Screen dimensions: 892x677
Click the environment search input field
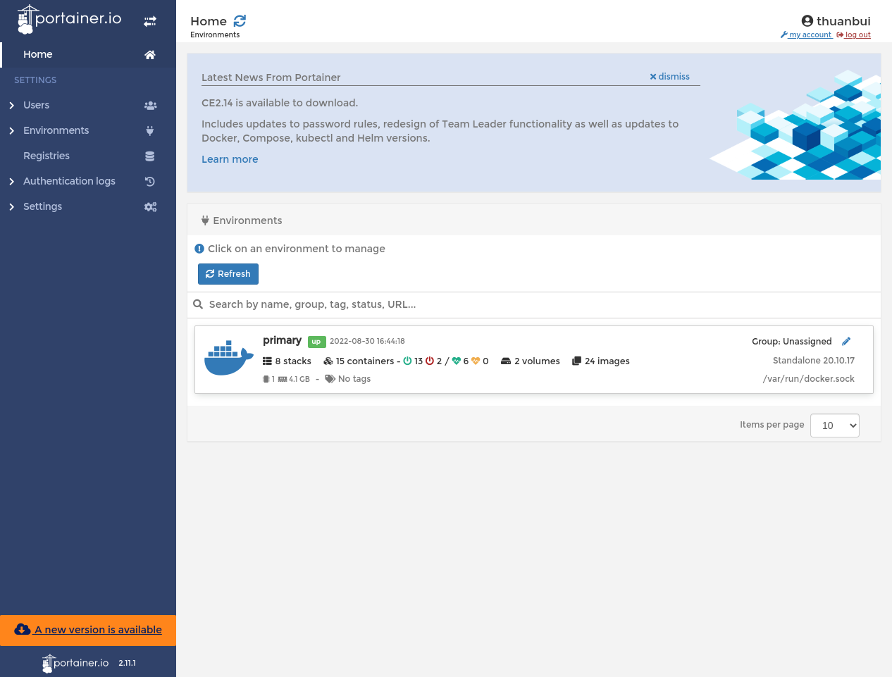pyautogui.click(x=535, y=304)
